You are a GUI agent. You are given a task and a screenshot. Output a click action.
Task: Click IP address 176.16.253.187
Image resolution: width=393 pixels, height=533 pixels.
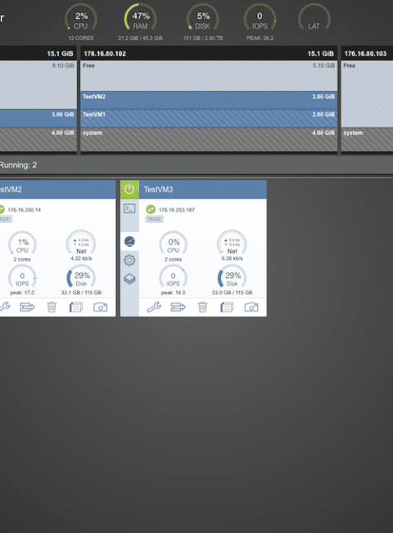coord(177,210)
